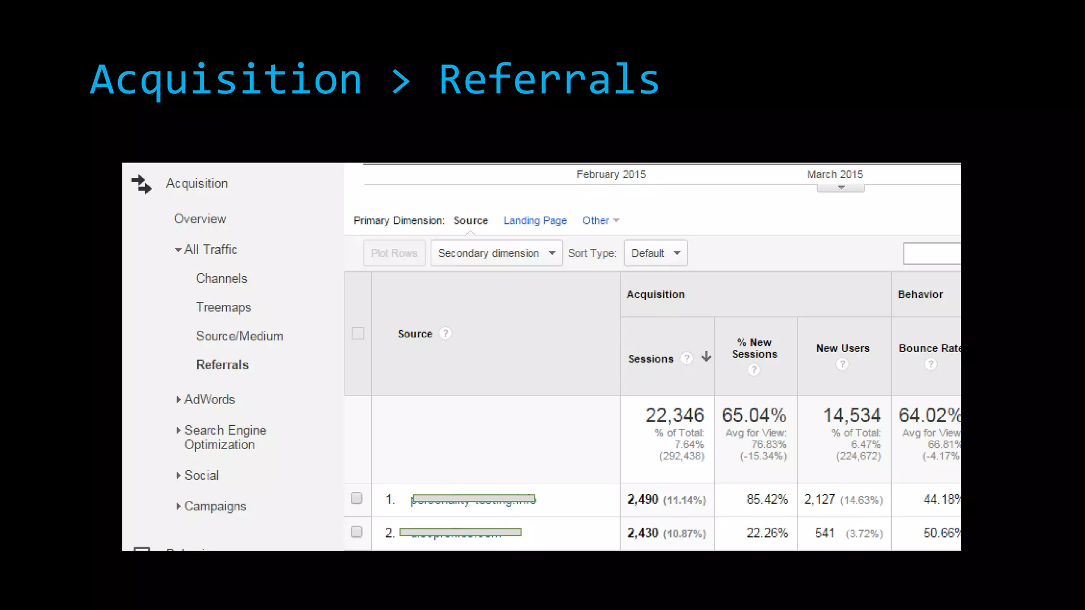Open the Secondary dimension dropdown
This screenshot has width=1085, height=610.
click(x=496, y=253)
